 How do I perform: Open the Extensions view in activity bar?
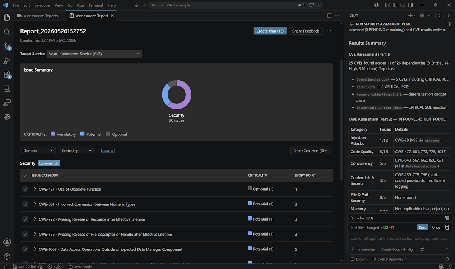[x=7, y=75]
